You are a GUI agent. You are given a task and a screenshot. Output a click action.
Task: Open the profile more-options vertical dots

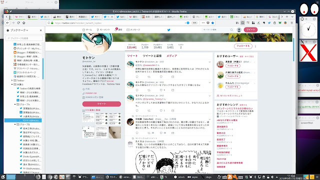pos(255,46)
